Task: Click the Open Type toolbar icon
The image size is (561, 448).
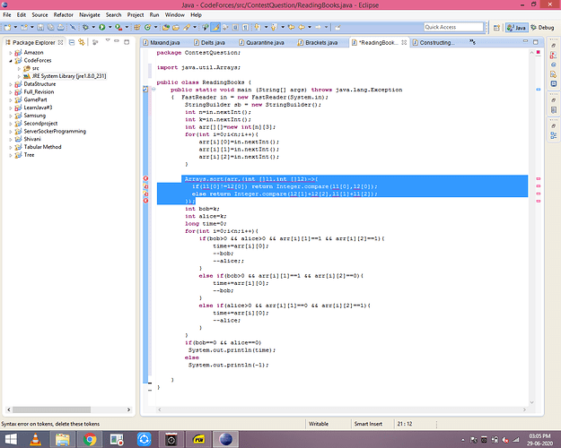Action: click(x=166, y=27)
